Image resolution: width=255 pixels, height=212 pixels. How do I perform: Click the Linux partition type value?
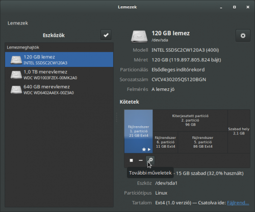(161, 193)
